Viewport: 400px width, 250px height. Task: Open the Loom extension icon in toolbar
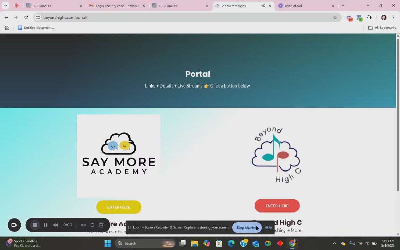click(x=349, y=18)
